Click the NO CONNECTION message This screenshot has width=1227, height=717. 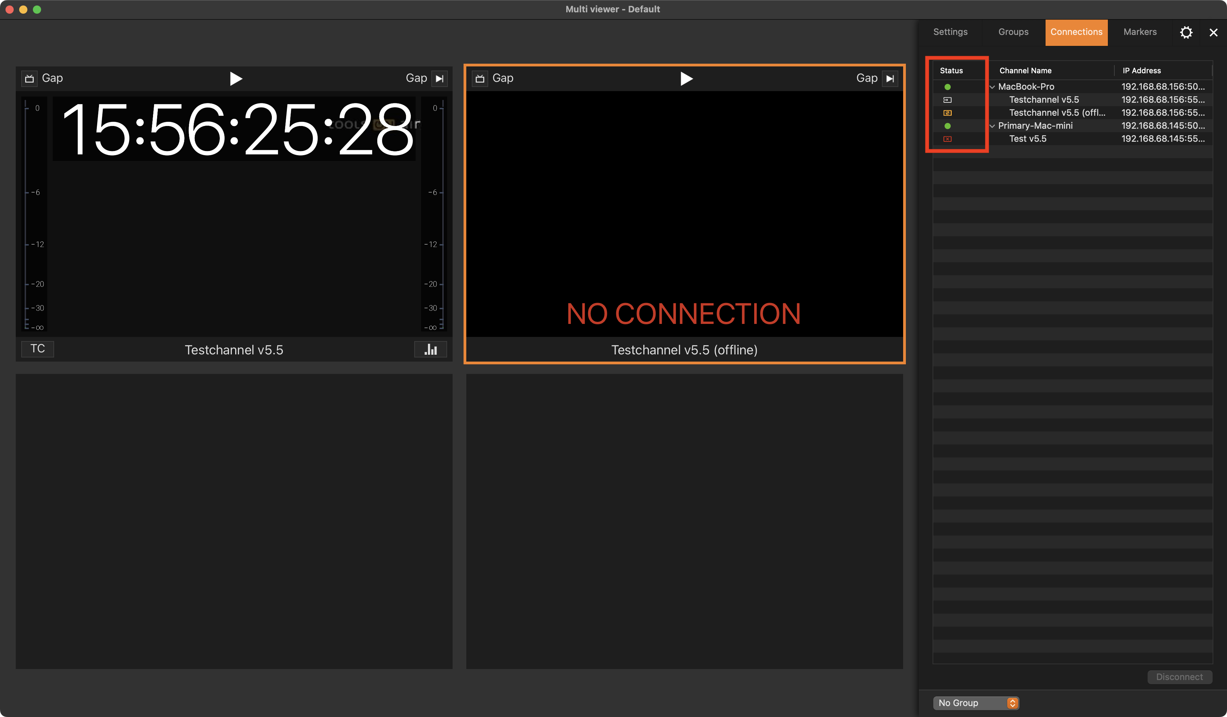(684, 314)
